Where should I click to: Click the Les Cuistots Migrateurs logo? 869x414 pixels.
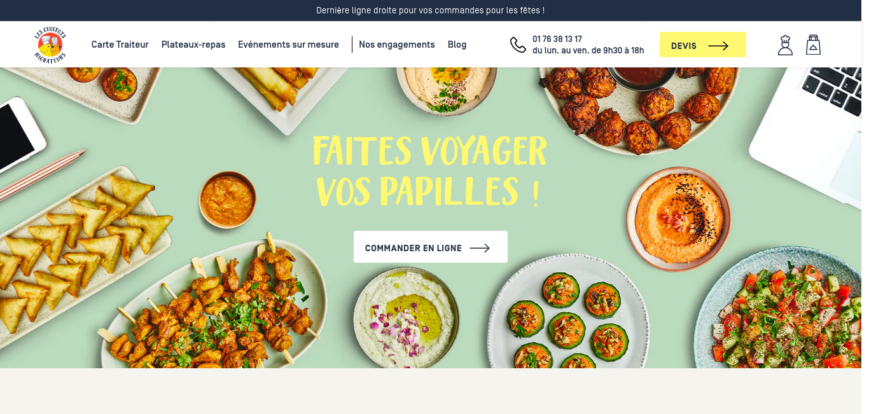pyautogui.click(x=50, y=45)
